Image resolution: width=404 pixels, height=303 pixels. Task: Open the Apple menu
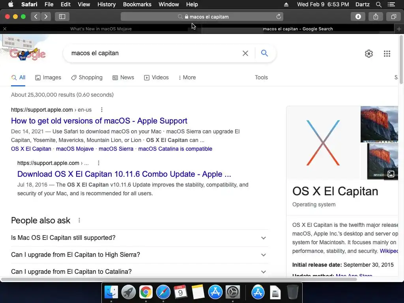tap(11, 4)
